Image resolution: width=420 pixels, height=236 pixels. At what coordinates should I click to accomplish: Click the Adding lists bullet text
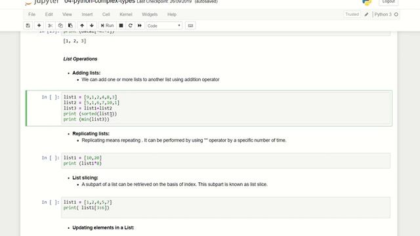86,73
